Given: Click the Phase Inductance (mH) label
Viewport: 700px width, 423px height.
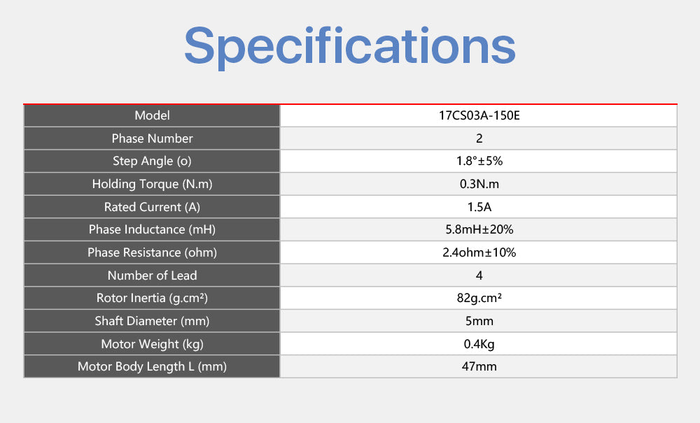Looking at the screenshot, I should pyautogui.click(x=152, y=229).
